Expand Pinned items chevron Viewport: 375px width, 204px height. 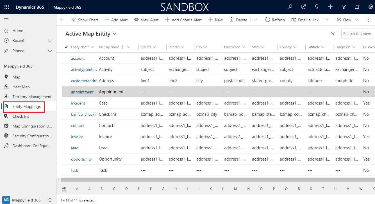tap(50, 51)
